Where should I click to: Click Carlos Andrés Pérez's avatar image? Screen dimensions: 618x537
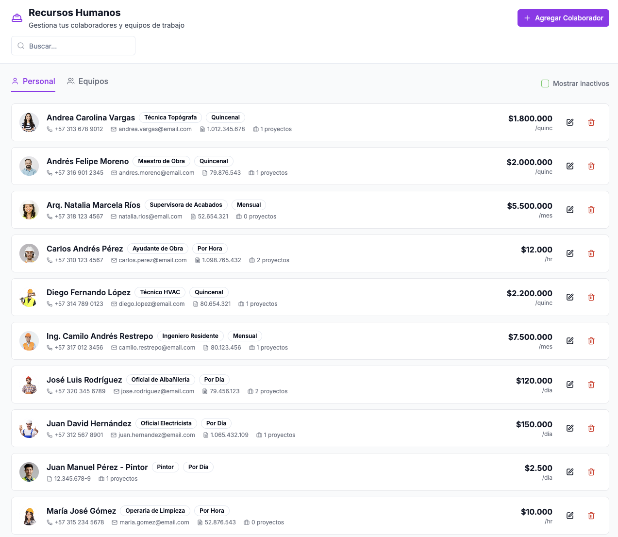pos(29,253)
